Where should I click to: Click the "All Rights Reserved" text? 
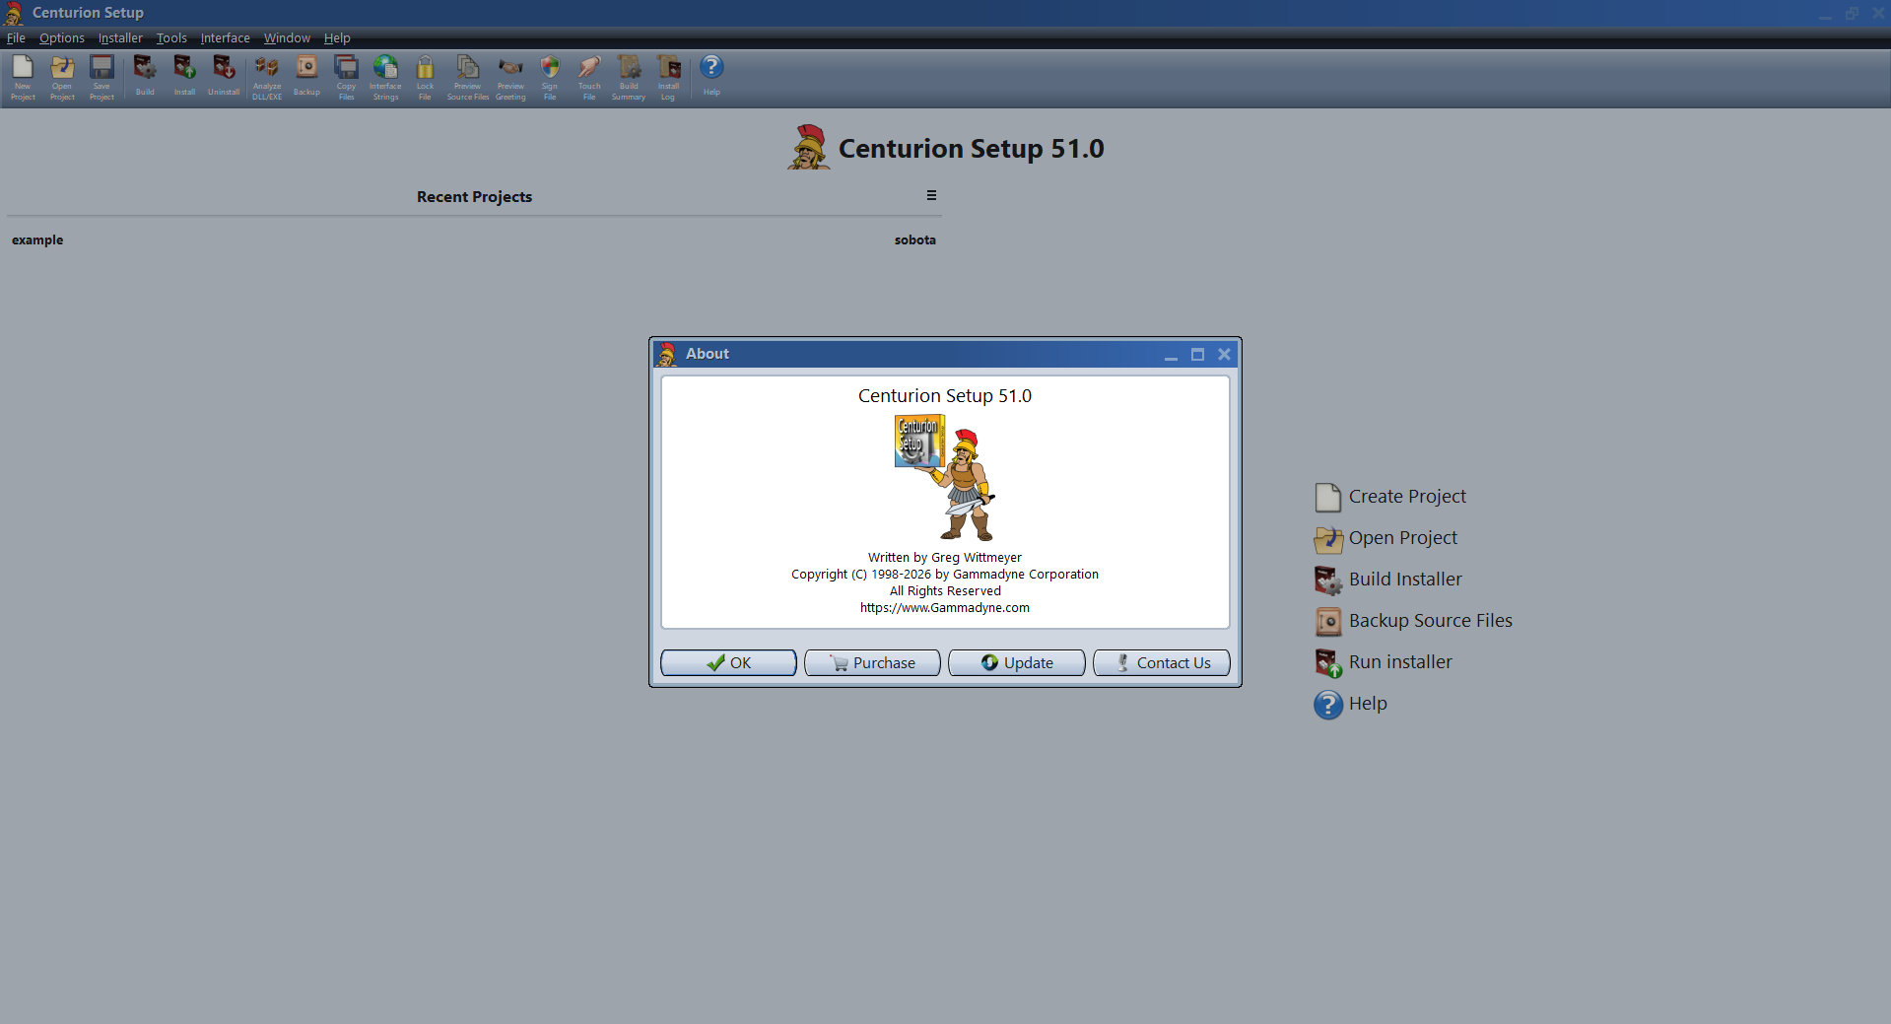point(945,591)
